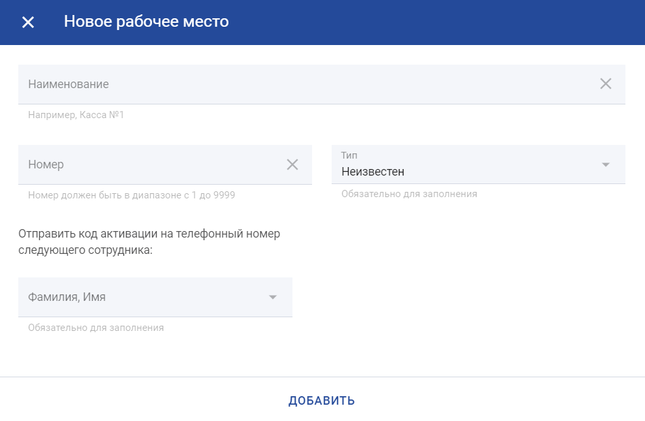Click the Отправить код активации instruction text
This screenshot has height=421, width=645.
coord(149,242)
